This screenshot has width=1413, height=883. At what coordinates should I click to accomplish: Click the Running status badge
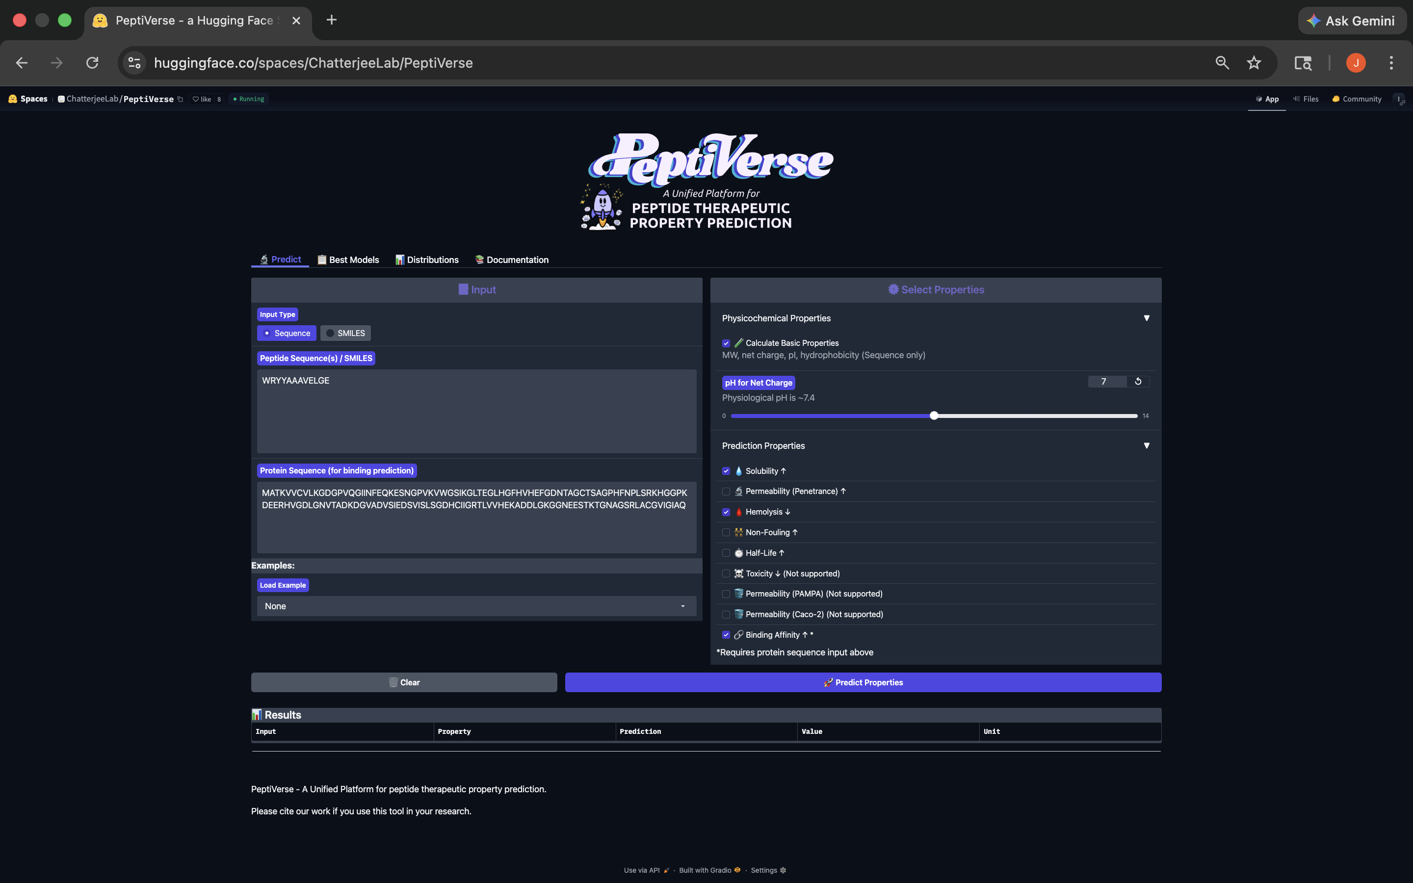coord(249,99)
